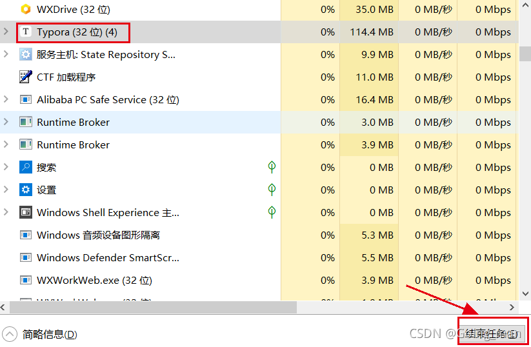Viewport: 531px width, 347px height.
Task: Click the green leaf status icon for 设置
Action: pos(272,190)
